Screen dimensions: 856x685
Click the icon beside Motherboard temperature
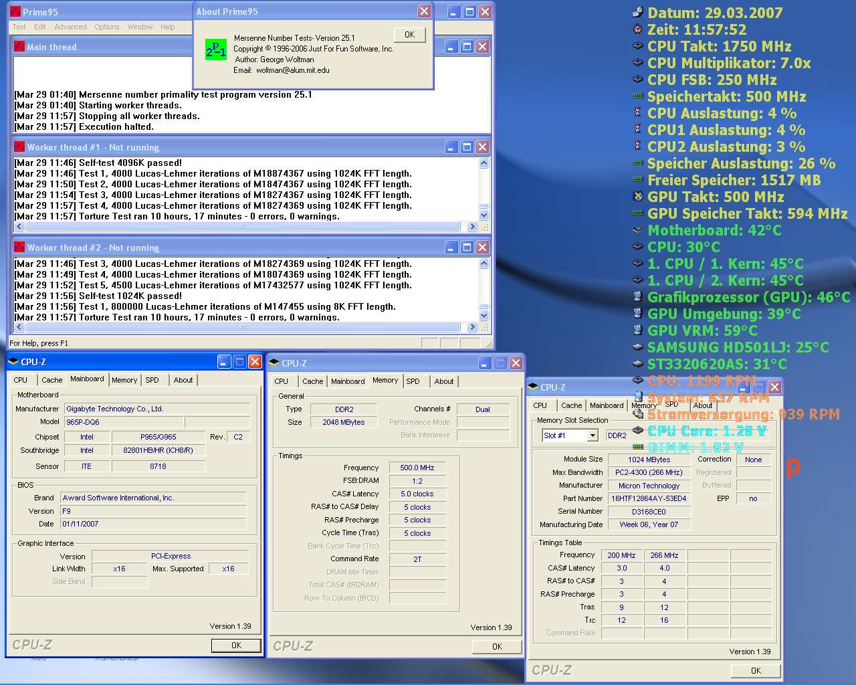(637, 229)
